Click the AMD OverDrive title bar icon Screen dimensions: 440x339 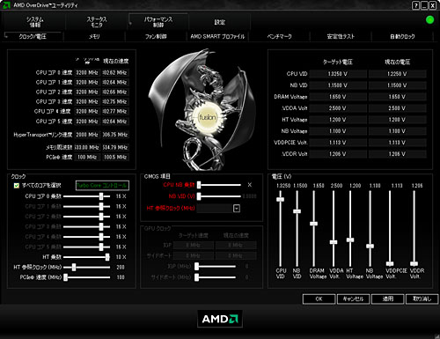[6, 5]
